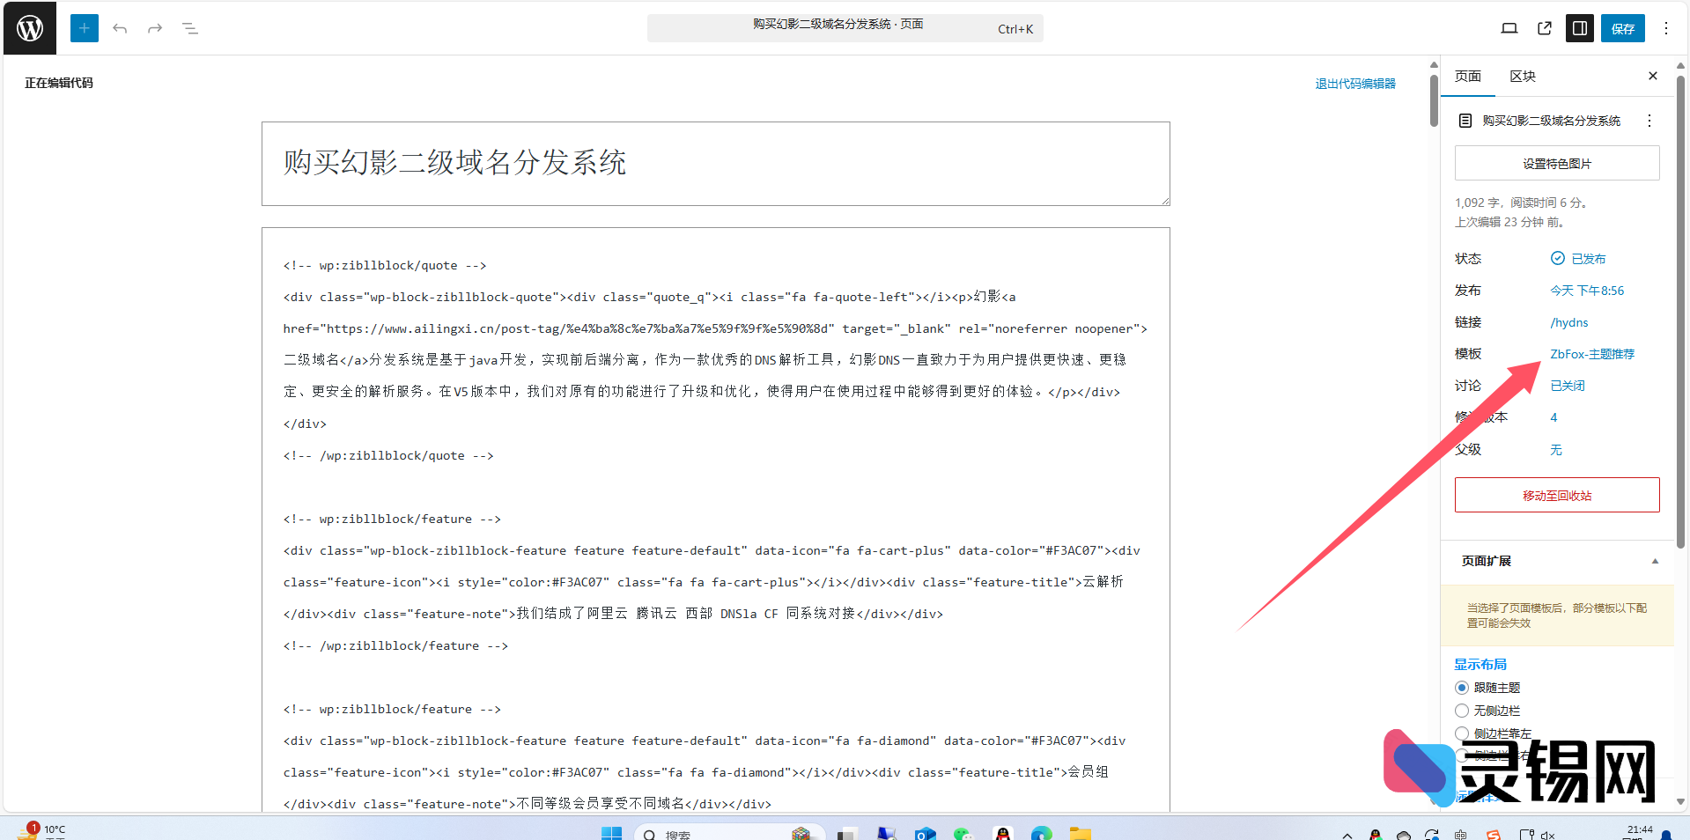Viewport: 1690px width, 840px height.
Task: Select the 页面 tab
Action: coord(1467,77)
